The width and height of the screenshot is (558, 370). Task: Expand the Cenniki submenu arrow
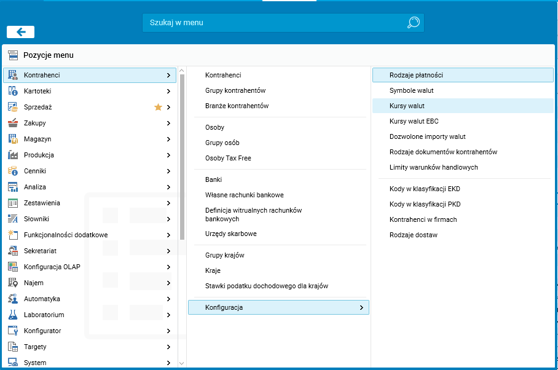(x=168, y=171)
